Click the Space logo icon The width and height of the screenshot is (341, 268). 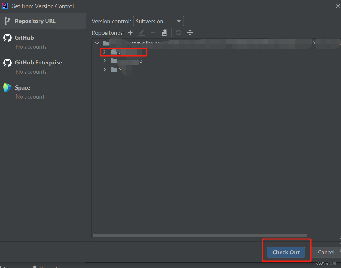(x=7, y=87)
